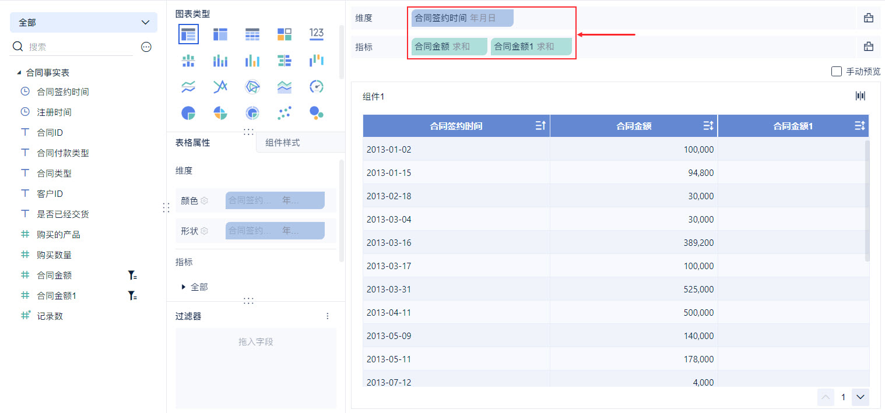Image resolution: width=885 pixels, height=413 pixels.
Task: Click the 合同签约时间 年月日 dimension pill
Action: click(462, 18)
